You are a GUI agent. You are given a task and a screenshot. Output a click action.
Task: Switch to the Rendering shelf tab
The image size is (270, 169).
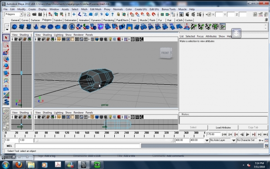pos(108,20)
